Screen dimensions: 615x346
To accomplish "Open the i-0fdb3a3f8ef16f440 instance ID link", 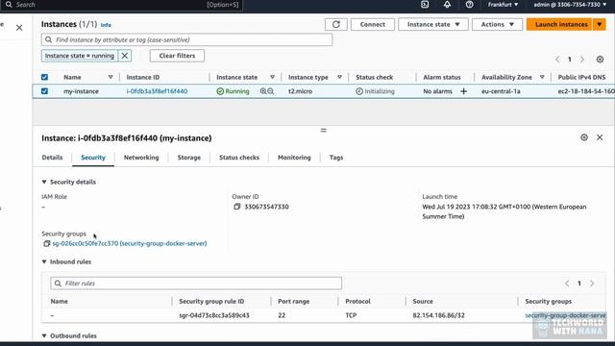I will tap(157, 91).
